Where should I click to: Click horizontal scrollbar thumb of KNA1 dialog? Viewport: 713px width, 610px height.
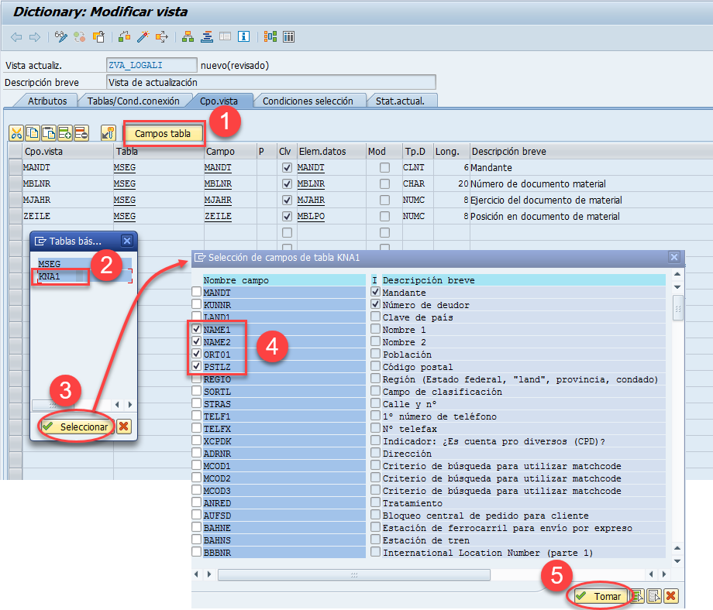[353, 574]
